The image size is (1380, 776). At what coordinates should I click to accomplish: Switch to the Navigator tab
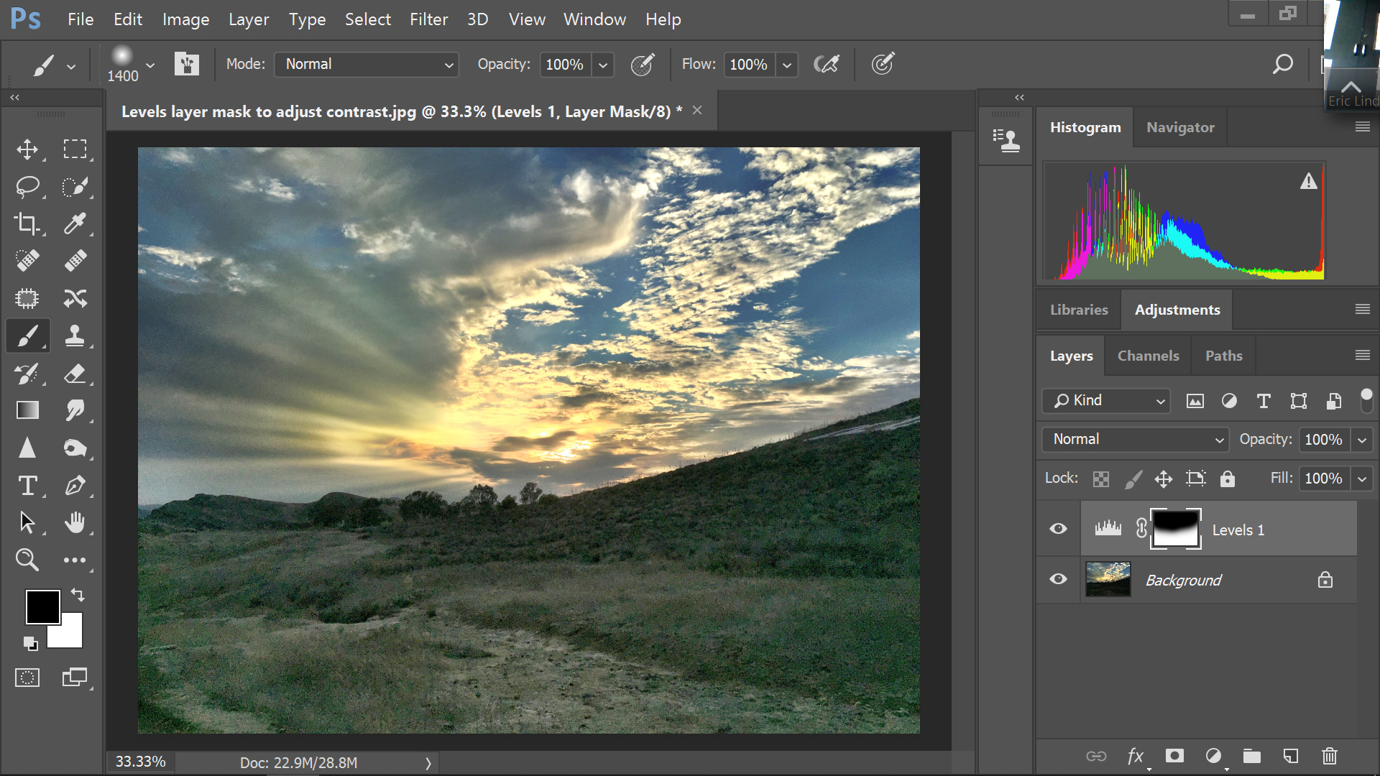(x=1180, y=127)
